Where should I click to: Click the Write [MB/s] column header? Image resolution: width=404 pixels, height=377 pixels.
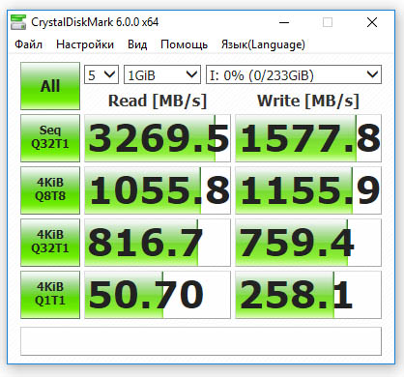[308, 101]
